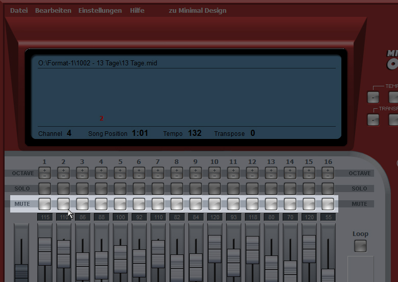
Task: Mute channel 16
Action: coord(328,204)
